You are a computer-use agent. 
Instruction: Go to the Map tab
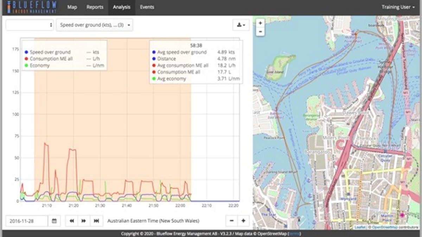coord(72,7)
